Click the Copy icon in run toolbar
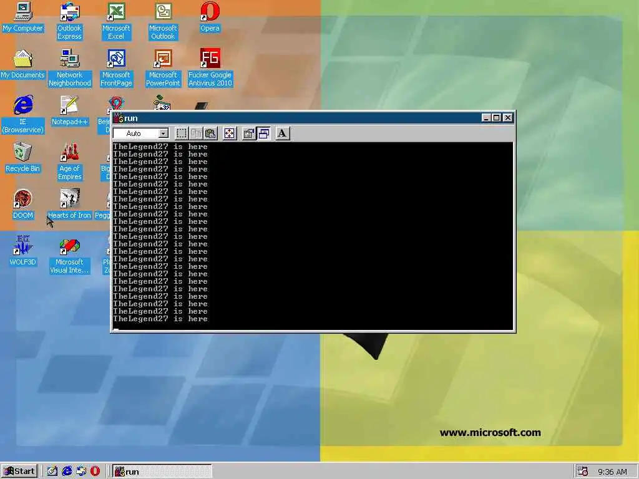Image resolution: width=639 pixels, height=479 pixels. (196, 133)
